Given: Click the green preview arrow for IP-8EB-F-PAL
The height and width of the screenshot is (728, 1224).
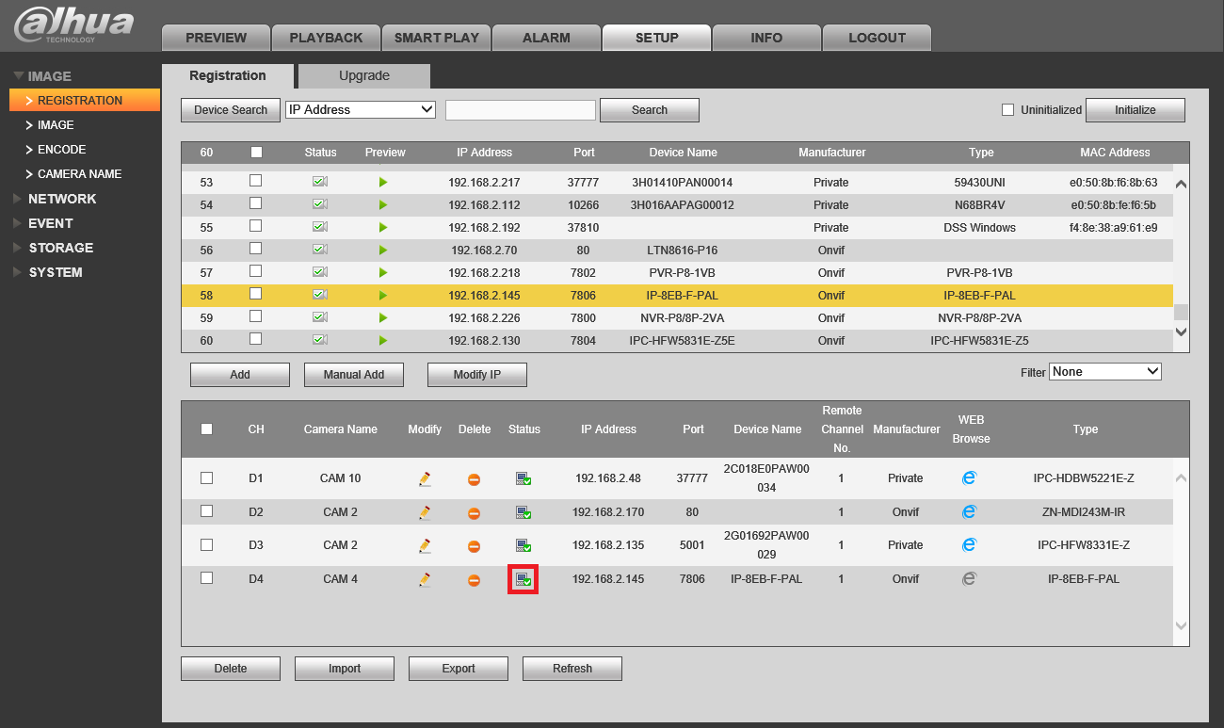Looking at the screenshot, I should click(383, 295).
